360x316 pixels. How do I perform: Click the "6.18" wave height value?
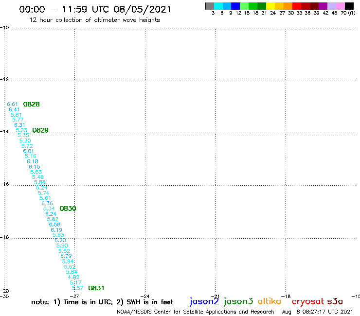pyautogui.click(x=33, y=161)
